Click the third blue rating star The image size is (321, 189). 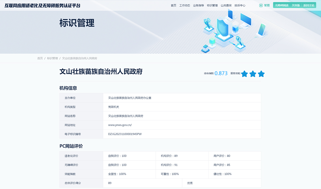coord(261,74)
